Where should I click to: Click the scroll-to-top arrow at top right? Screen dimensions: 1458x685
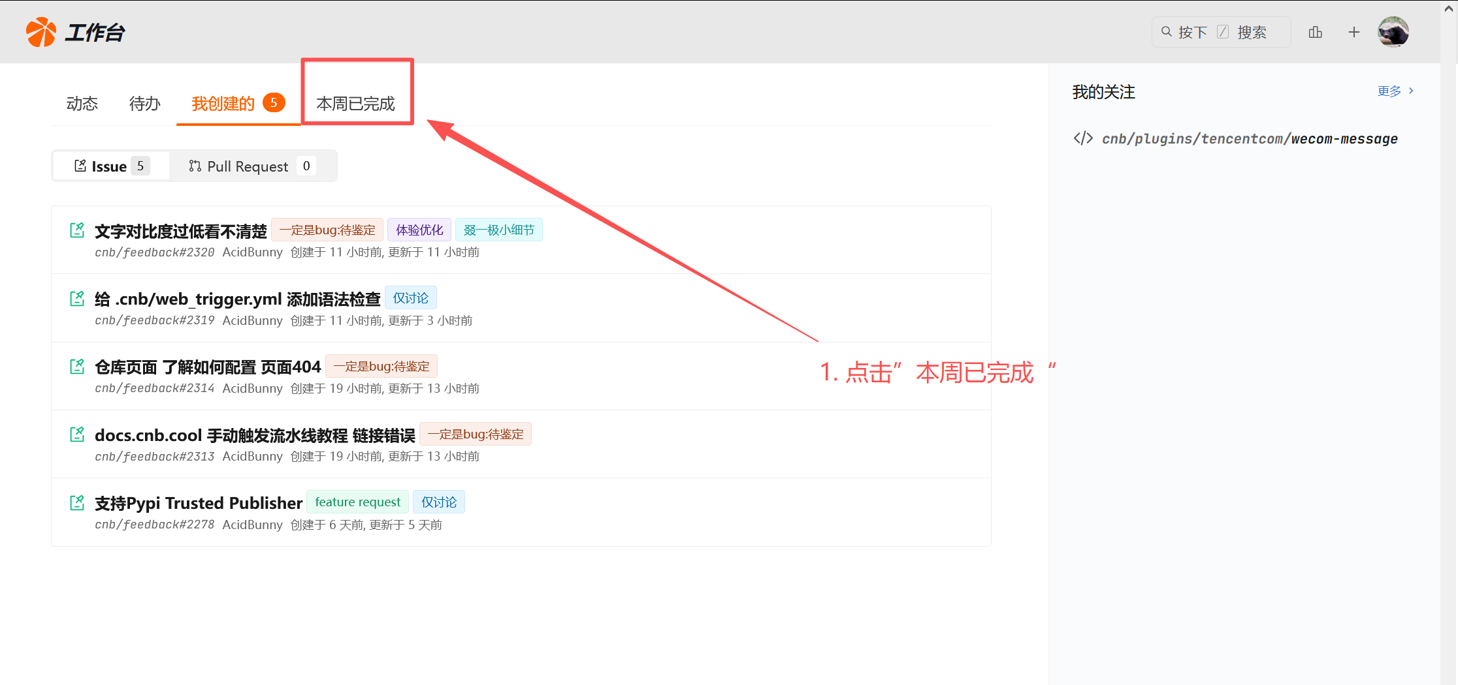point(1450,8)
